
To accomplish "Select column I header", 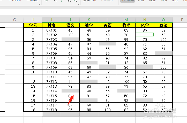I will pos(52,20).
